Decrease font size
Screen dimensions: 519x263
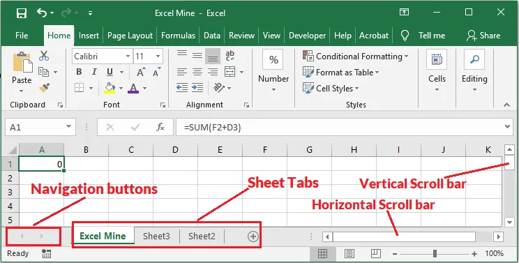click(x=156, y=72)
